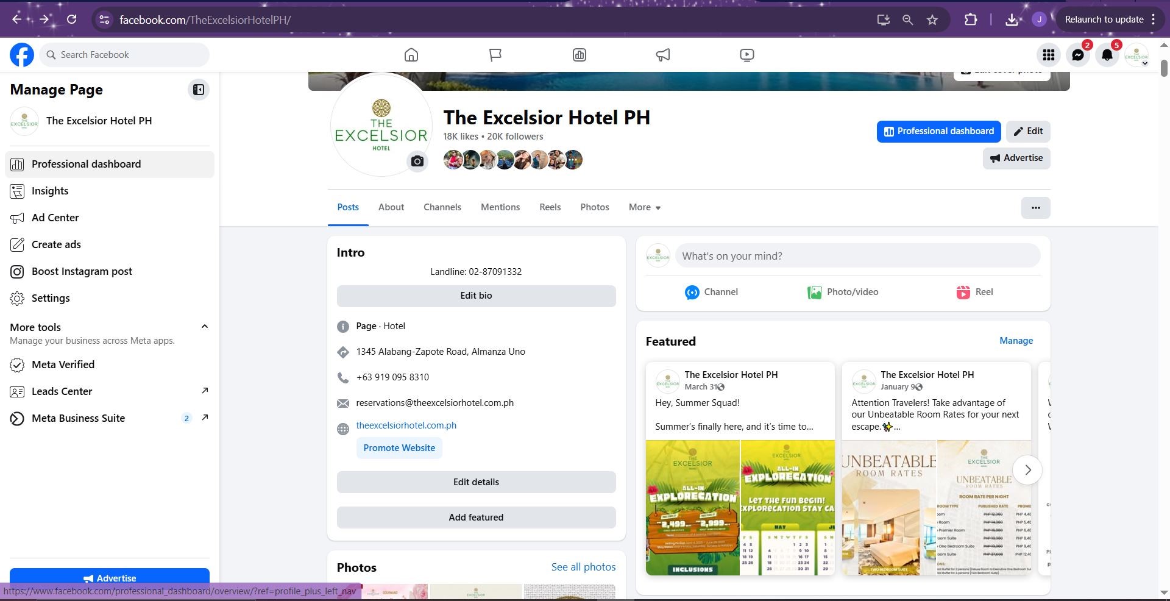Switch to the Mentions tab
The height and width of the screenshot is (601, 1170).
click(500, 207)
